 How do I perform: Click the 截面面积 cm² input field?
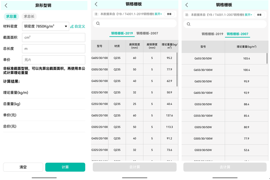click(54, 37)
